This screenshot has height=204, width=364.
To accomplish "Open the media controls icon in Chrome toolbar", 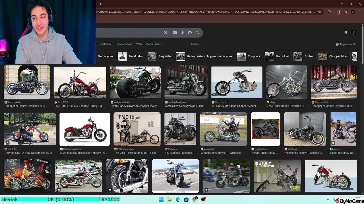I will click(x=346, y=12).
